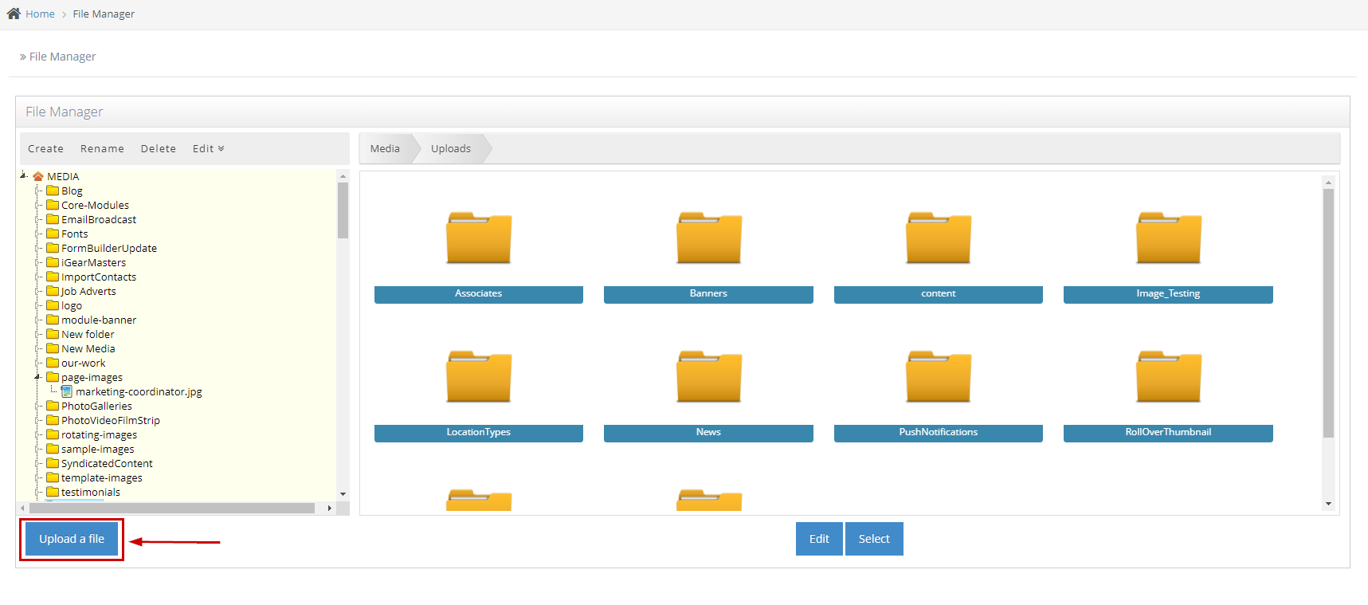Click the MEDIA root home icon
Viewport: 1368px width, 605px height.
(38, 176)
